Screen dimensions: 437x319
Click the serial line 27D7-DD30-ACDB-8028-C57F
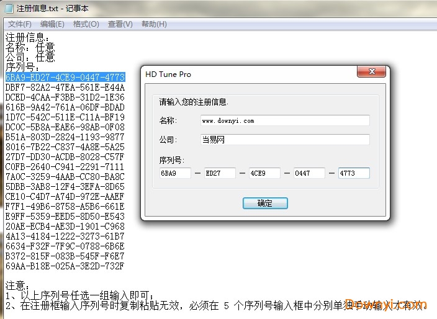pos(65,157)
